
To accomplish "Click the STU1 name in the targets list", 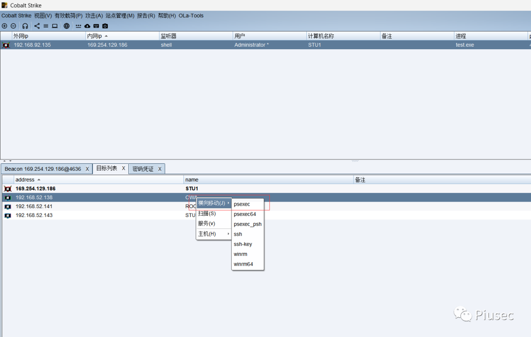I will (192, 188).
